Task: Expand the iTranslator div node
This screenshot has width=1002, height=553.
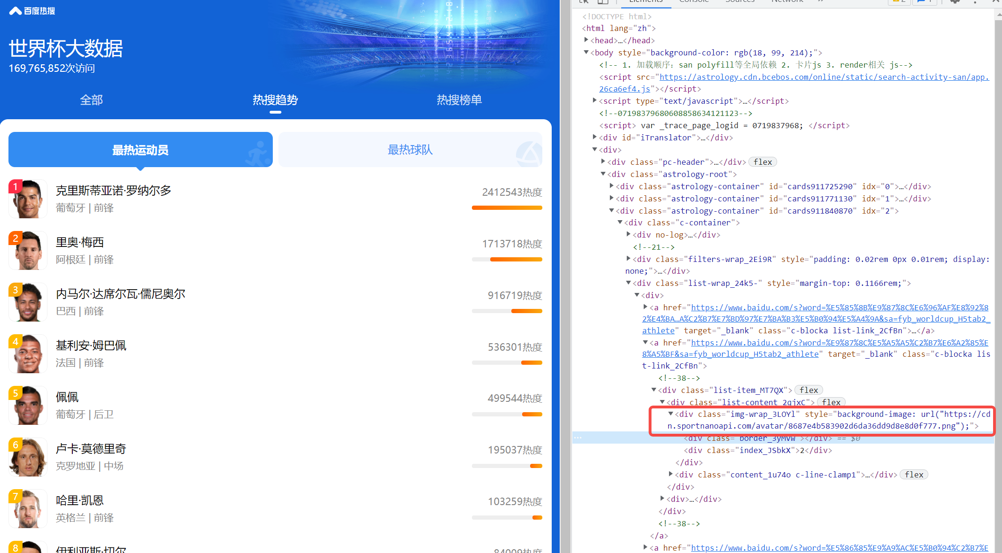Action: coord(595,138)
